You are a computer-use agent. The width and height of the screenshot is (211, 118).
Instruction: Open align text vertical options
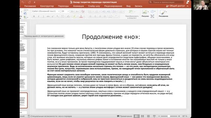click(x=117, y=16)
